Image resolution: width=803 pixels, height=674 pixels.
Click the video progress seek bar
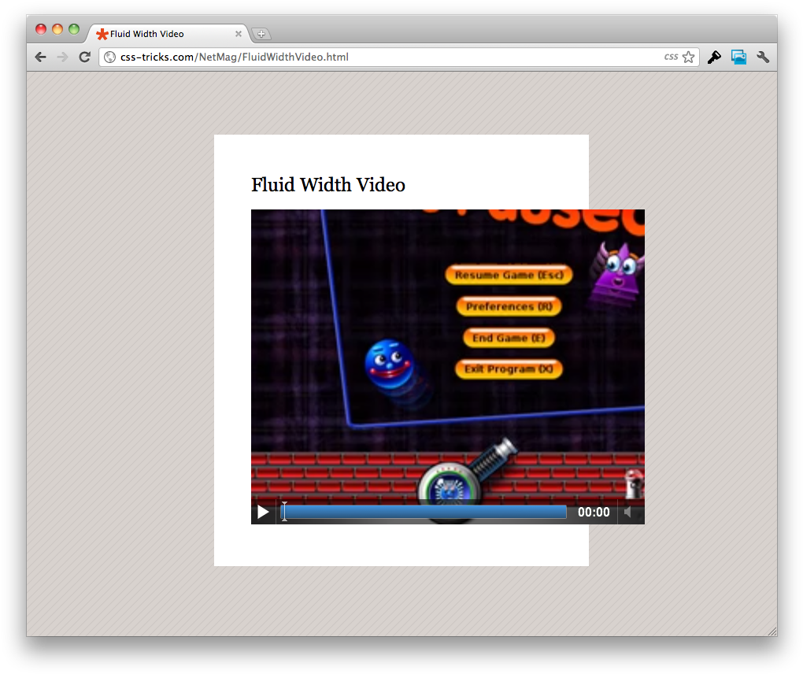pos(424,512)
